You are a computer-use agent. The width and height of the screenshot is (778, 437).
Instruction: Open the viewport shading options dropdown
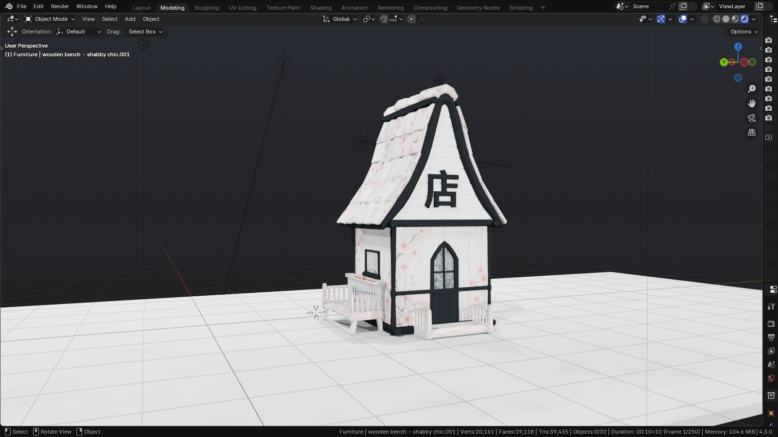pos(754,19)
